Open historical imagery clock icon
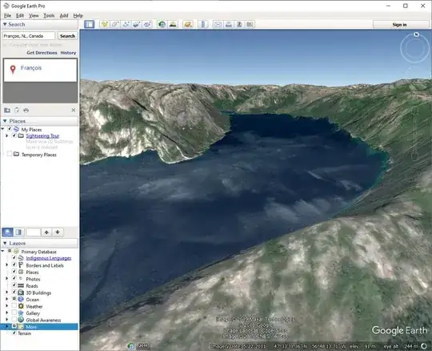This screenshot has width=432, height=351. point(162,24)
